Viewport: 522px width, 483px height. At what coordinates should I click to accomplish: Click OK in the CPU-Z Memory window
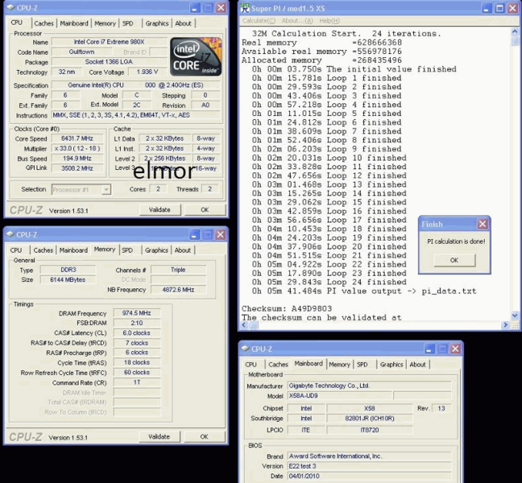(204, 436)
